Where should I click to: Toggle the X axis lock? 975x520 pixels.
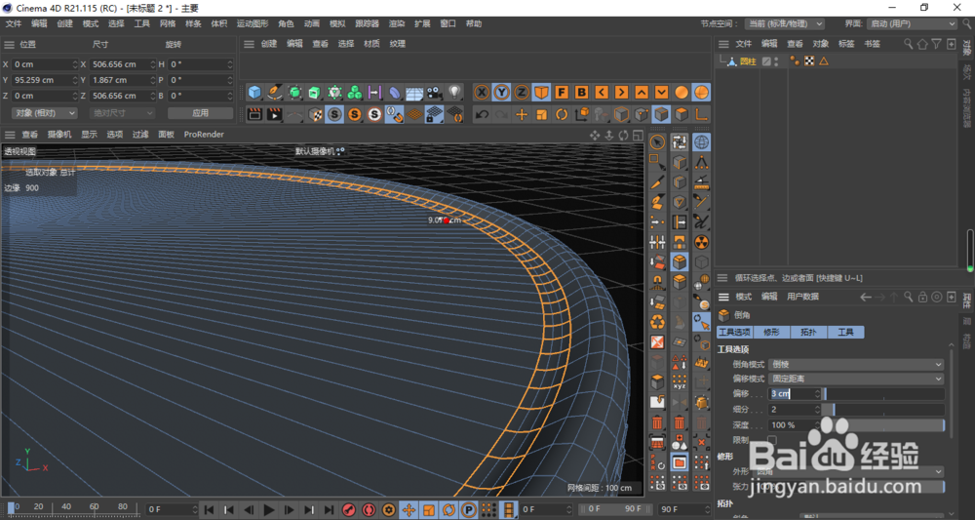482,93
